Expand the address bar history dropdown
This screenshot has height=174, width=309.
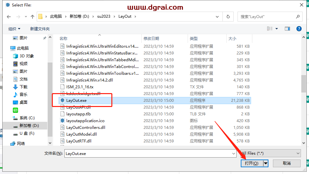217,16
